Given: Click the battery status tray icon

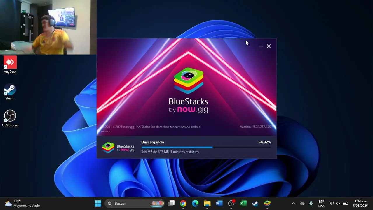Looking at the screenshot, I should [x=345, y=204].
